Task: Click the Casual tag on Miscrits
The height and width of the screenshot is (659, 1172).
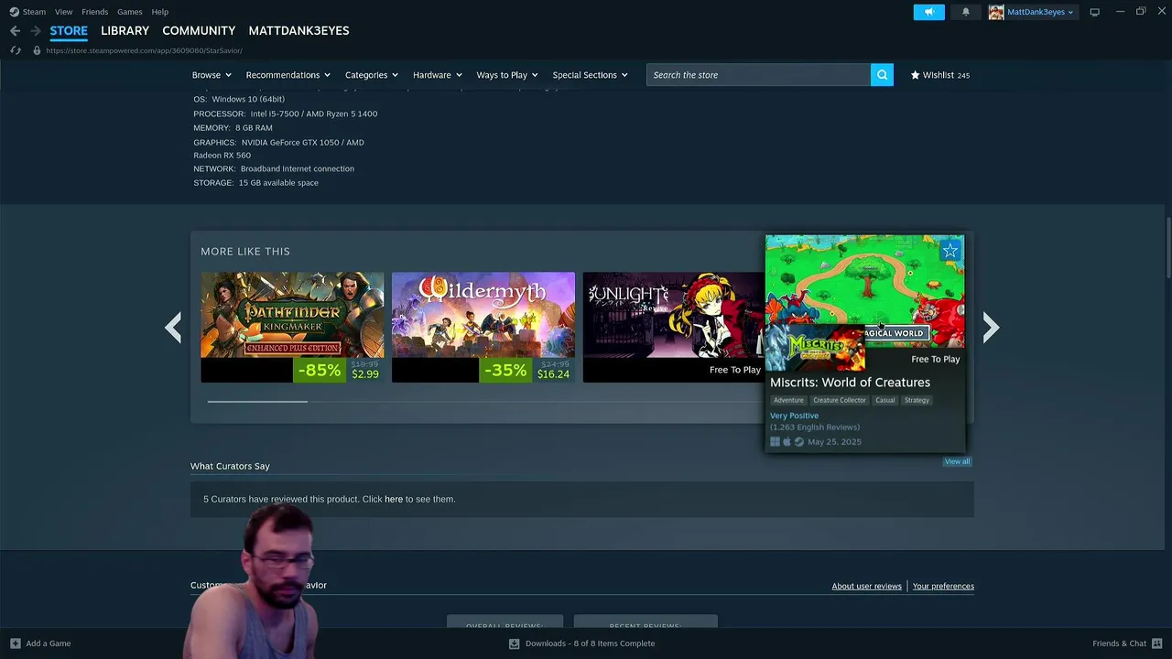Action: [884, 400]
